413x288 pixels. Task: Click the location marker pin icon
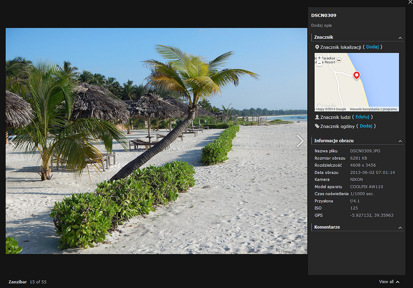[317, 47]
